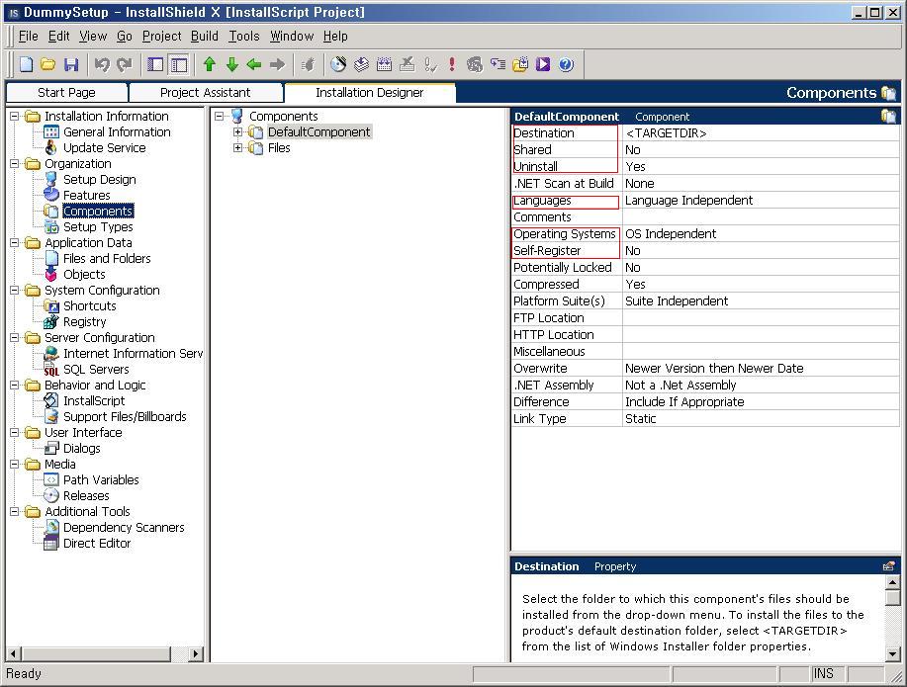The width and height of the screenshot is (907, 687).
Task: Toggle the view bar toolbar button next to Redo
Action: 155,64
